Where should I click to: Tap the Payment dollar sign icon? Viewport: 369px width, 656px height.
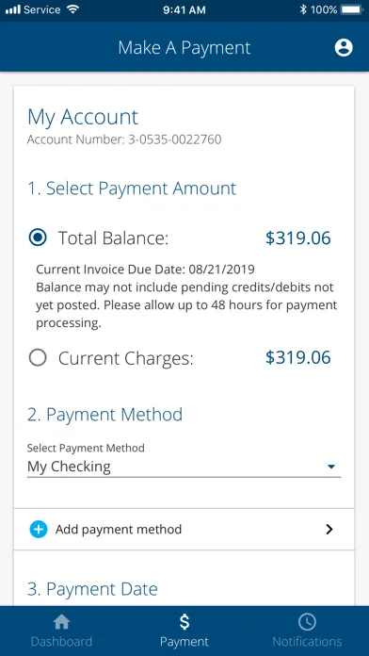point(184,622)
